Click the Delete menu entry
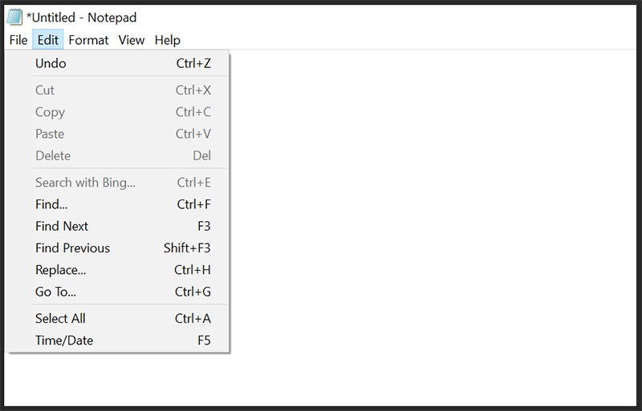The height and width of the screenshot is (411, 642). click(x=53, y=155)
